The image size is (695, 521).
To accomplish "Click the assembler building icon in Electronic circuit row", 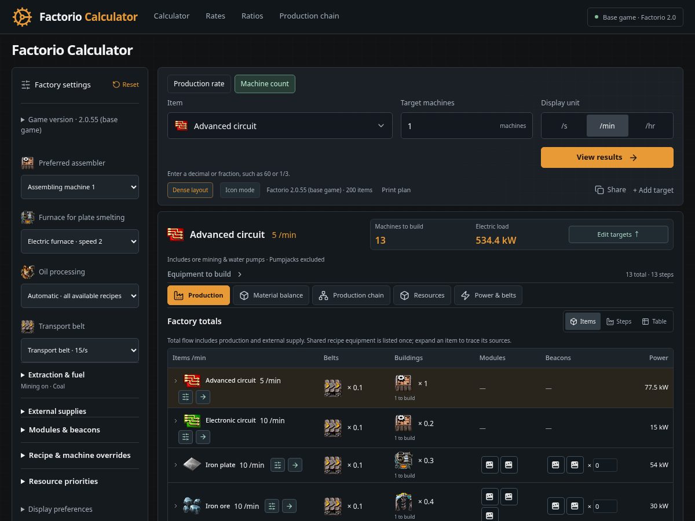I will tap(404, 423).
